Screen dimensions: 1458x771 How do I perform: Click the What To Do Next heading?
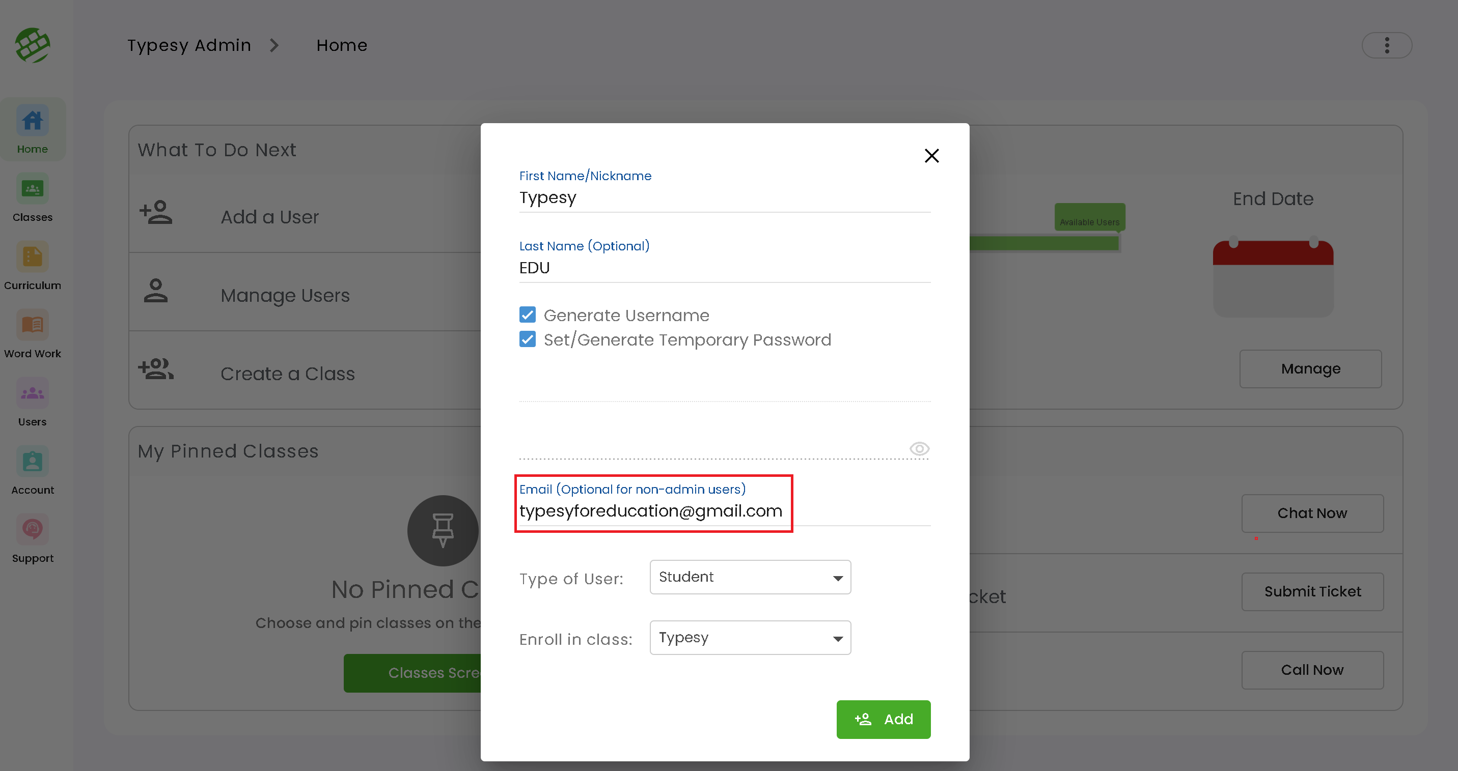click(217, 150)
